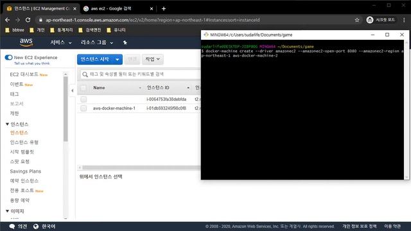Viewport: 411px width, 231px height.
Task: Bookmark this page with the star icon
Action: (357, 20)
